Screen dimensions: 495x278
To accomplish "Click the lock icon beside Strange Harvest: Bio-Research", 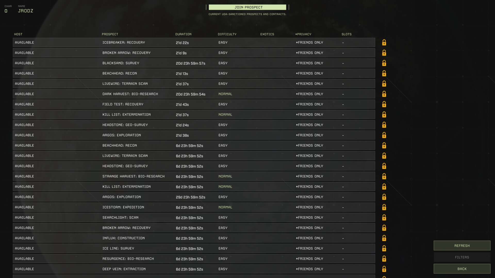I will click(384, 176).
